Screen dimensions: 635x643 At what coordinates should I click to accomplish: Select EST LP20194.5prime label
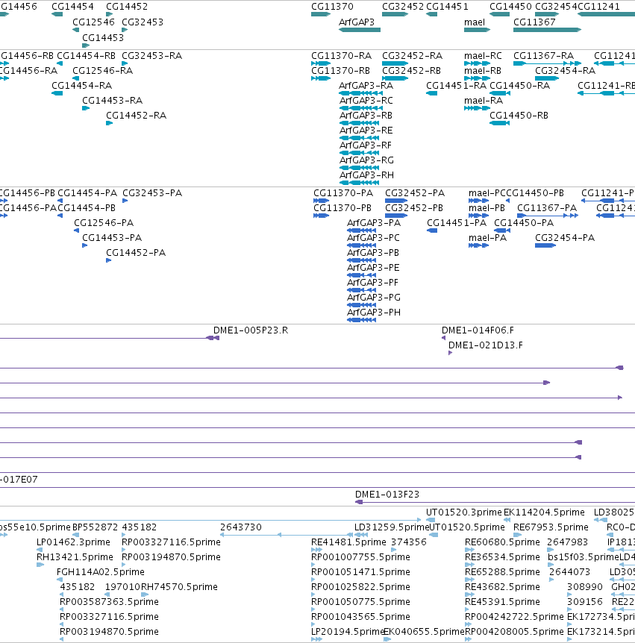[x=348, y=632]
